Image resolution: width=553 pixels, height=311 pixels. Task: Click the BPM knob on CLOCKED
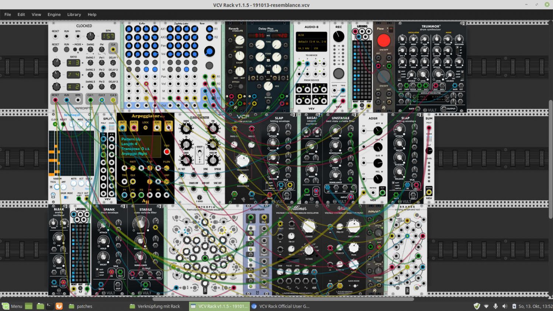tap(90, 36)
